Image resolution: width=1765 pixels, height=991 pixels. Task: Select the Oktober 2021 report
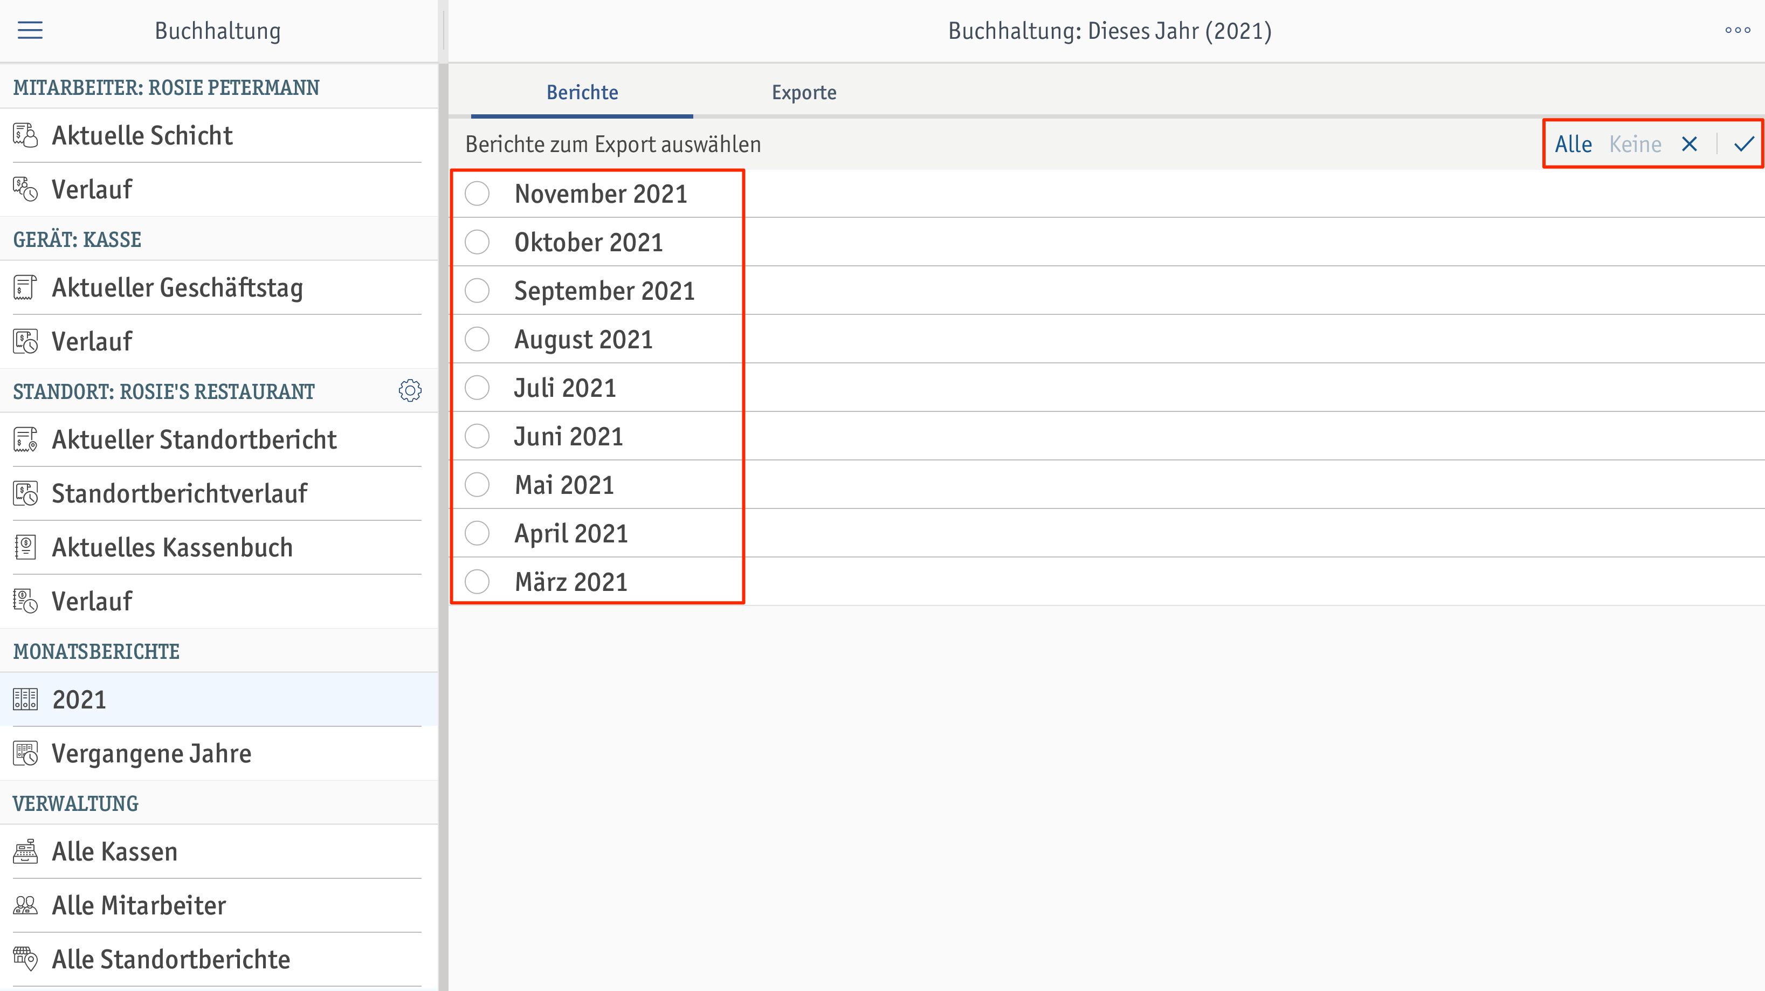[477, 242]
